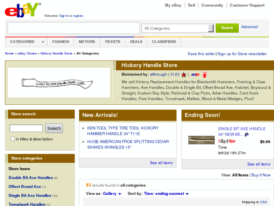Go to the MOTORS tab

87,42
